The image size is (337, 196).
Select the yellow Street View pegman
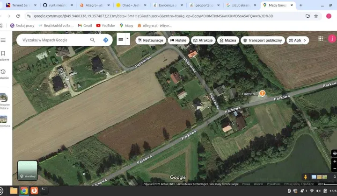(305, 177)
